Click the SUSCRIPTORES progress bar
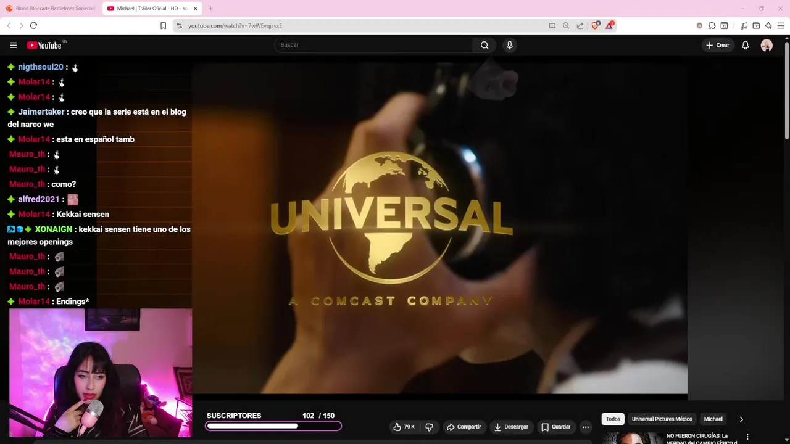This screenshot has height=444, width=790. [x=273, y=426]
